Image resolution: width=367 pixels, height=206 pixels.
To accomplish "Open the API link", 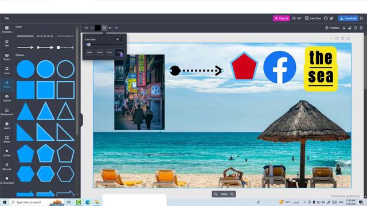I will [296, 18].
